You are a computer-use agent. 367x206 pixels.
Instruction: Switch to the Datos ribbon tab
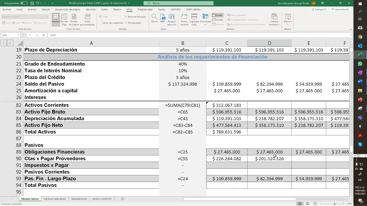tap(105, 9)
